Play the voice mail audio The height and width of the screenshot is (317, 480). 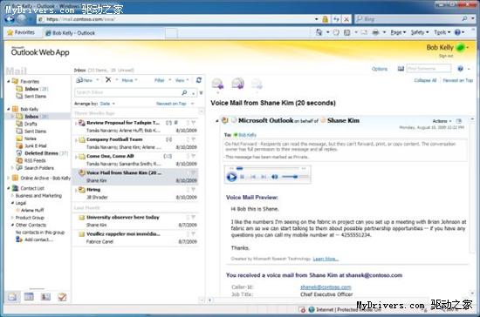click(x=232, y=177)
